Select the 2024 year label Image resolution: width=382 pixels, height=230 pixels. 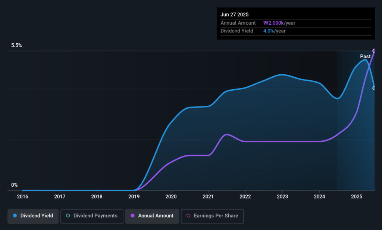click(319, 196)
